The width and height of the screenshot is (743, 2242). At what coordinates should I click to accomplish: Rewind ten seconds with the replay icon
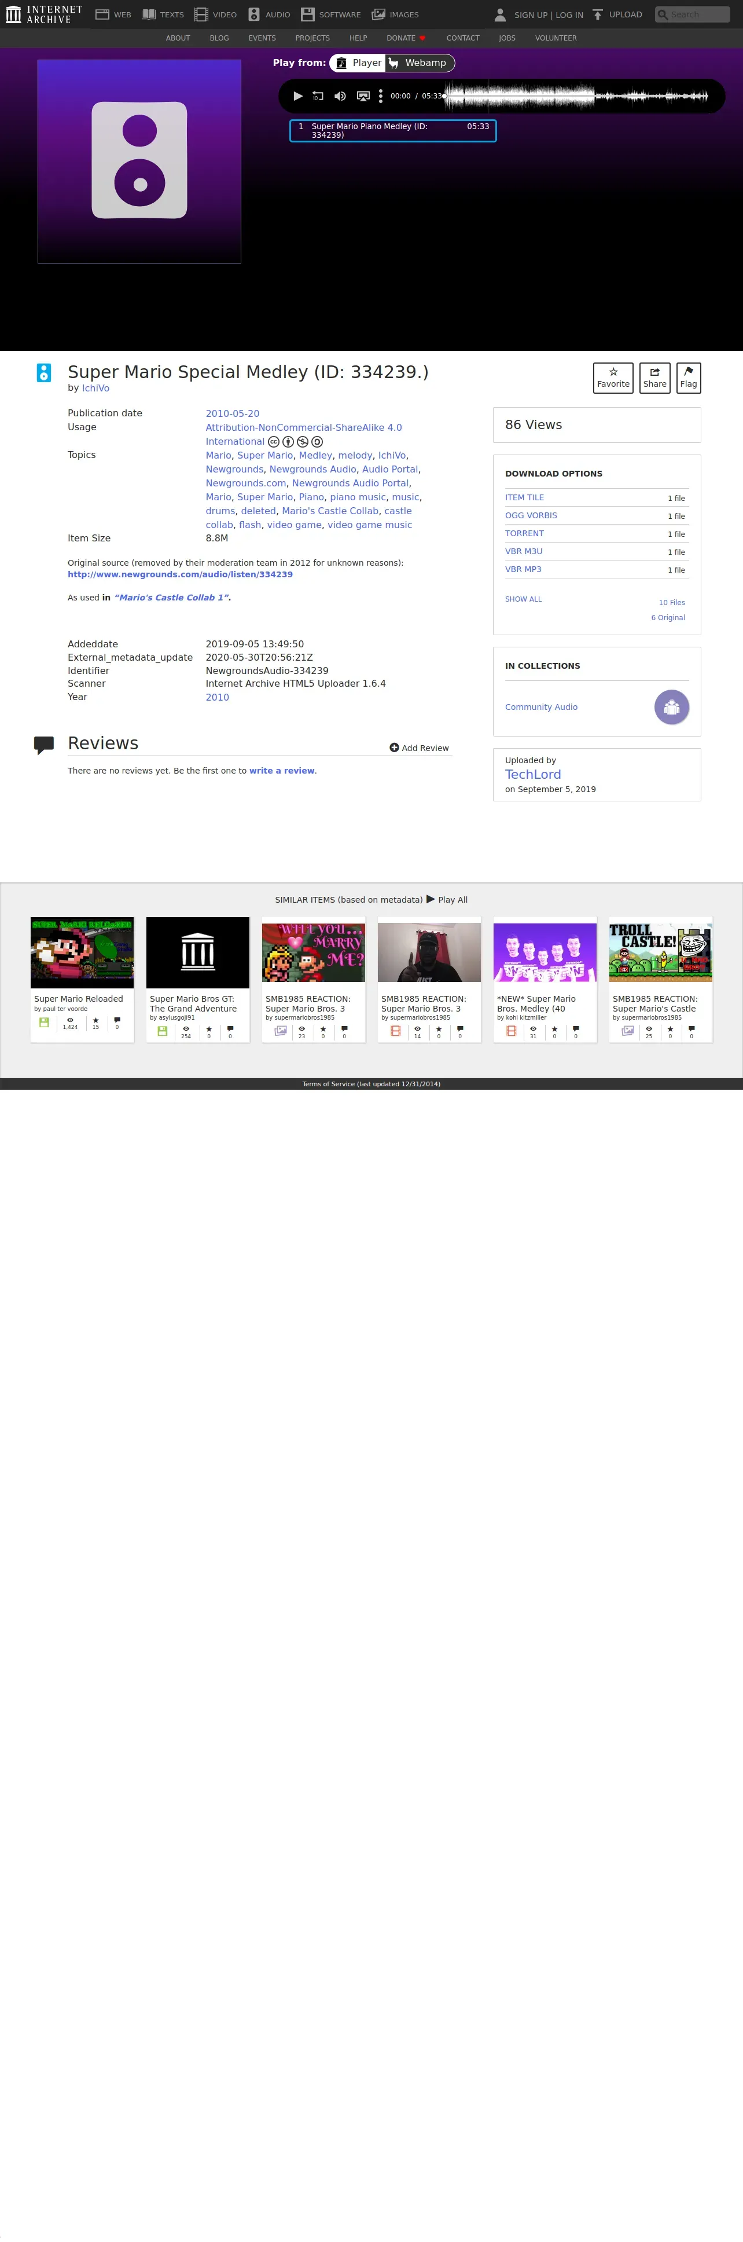[x=318, y=96]
